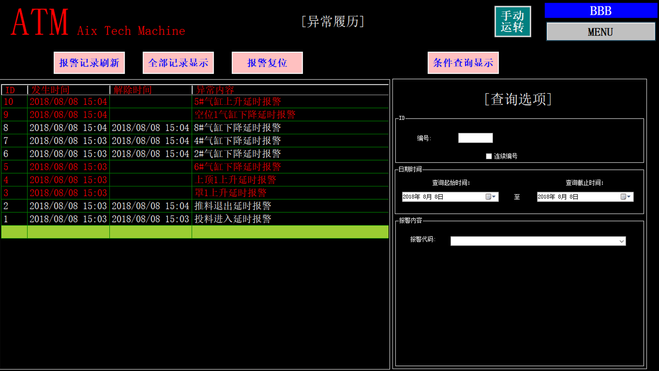The image size is (659, 371).
Task: Open the end date dropdown arrow
Action: pyautogui.click(x=629, y=197)
